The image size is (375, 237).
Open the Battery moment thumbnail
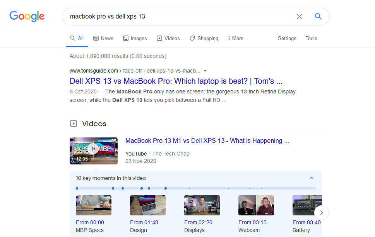coord(307,205)
